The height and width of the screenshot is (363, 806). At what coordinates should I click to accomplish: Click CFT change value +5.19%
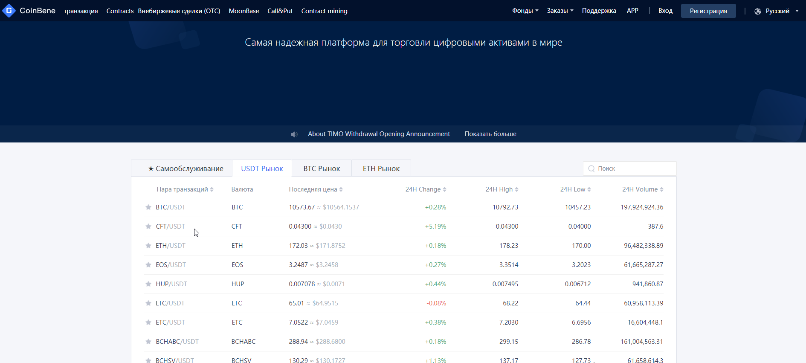pos(435,227)
